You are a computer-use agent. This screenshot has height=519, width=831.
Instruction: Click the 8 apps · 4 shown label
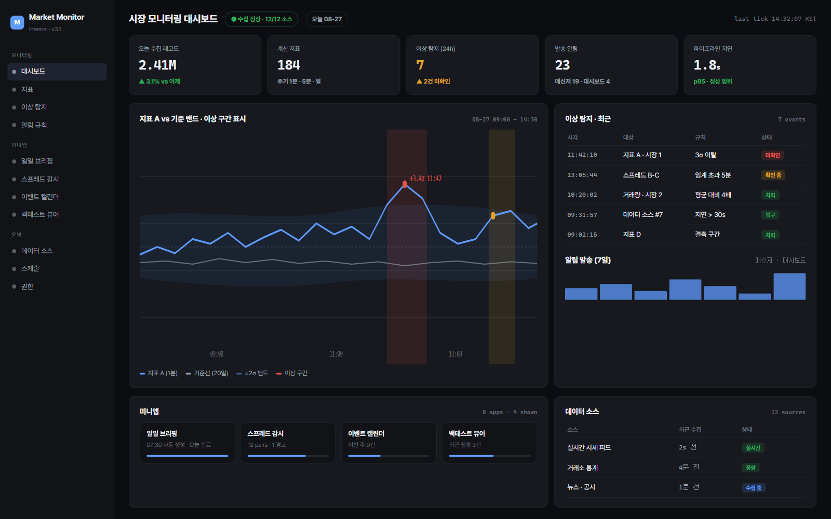pyautogui.click(x=510, y=413)
